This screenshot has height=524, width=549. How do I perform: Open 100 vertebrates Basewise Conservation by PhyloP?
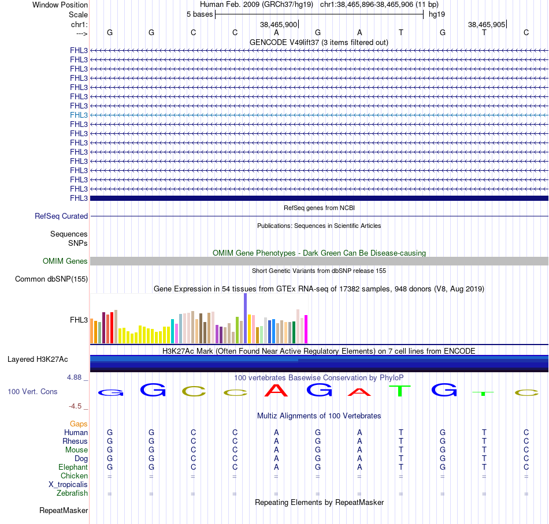click(x=319, y=377)
